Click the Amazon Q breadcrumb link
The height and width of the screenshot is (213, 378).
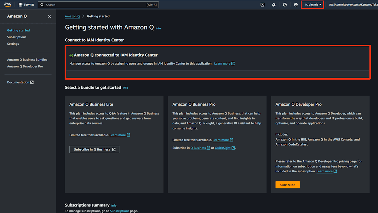pyautogui.click(x=72, y=16)
